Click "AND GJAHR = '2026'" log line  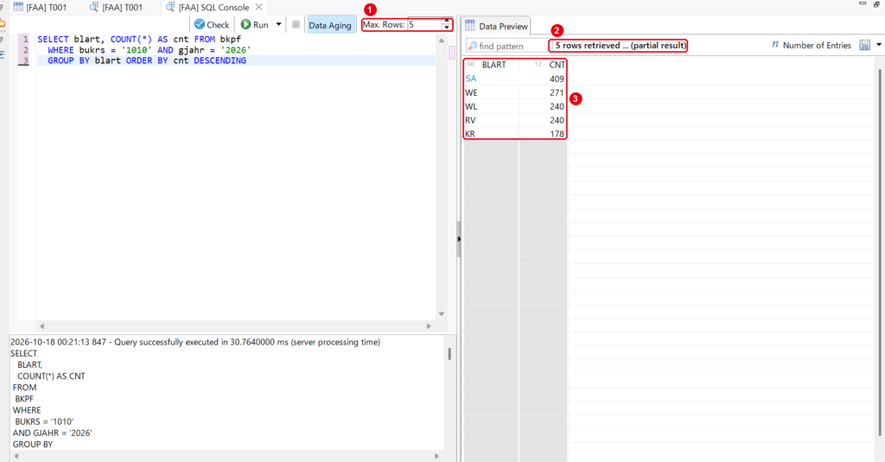[x=53, y=433]
